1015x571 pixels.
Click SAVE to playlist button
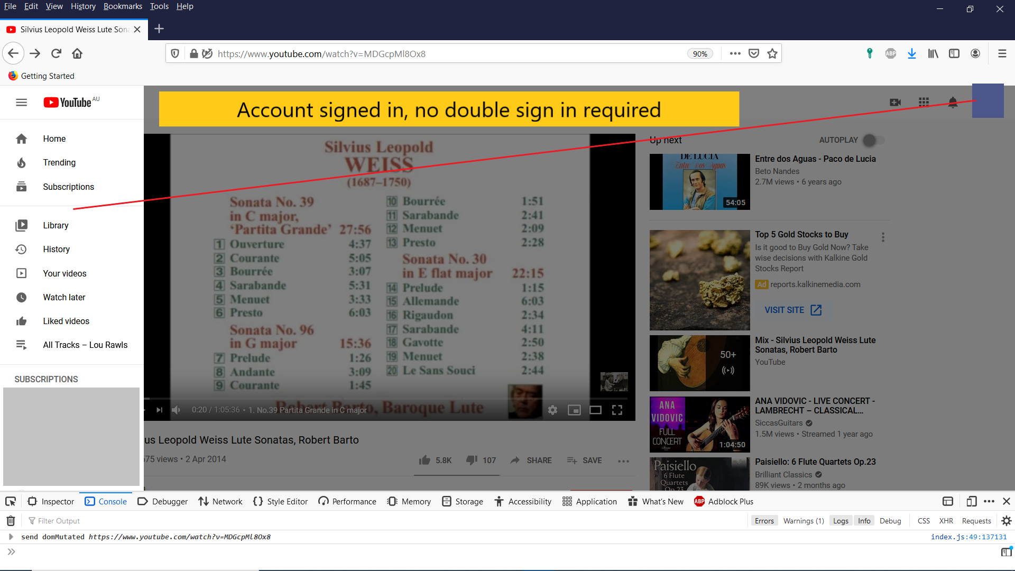[584, 460]
